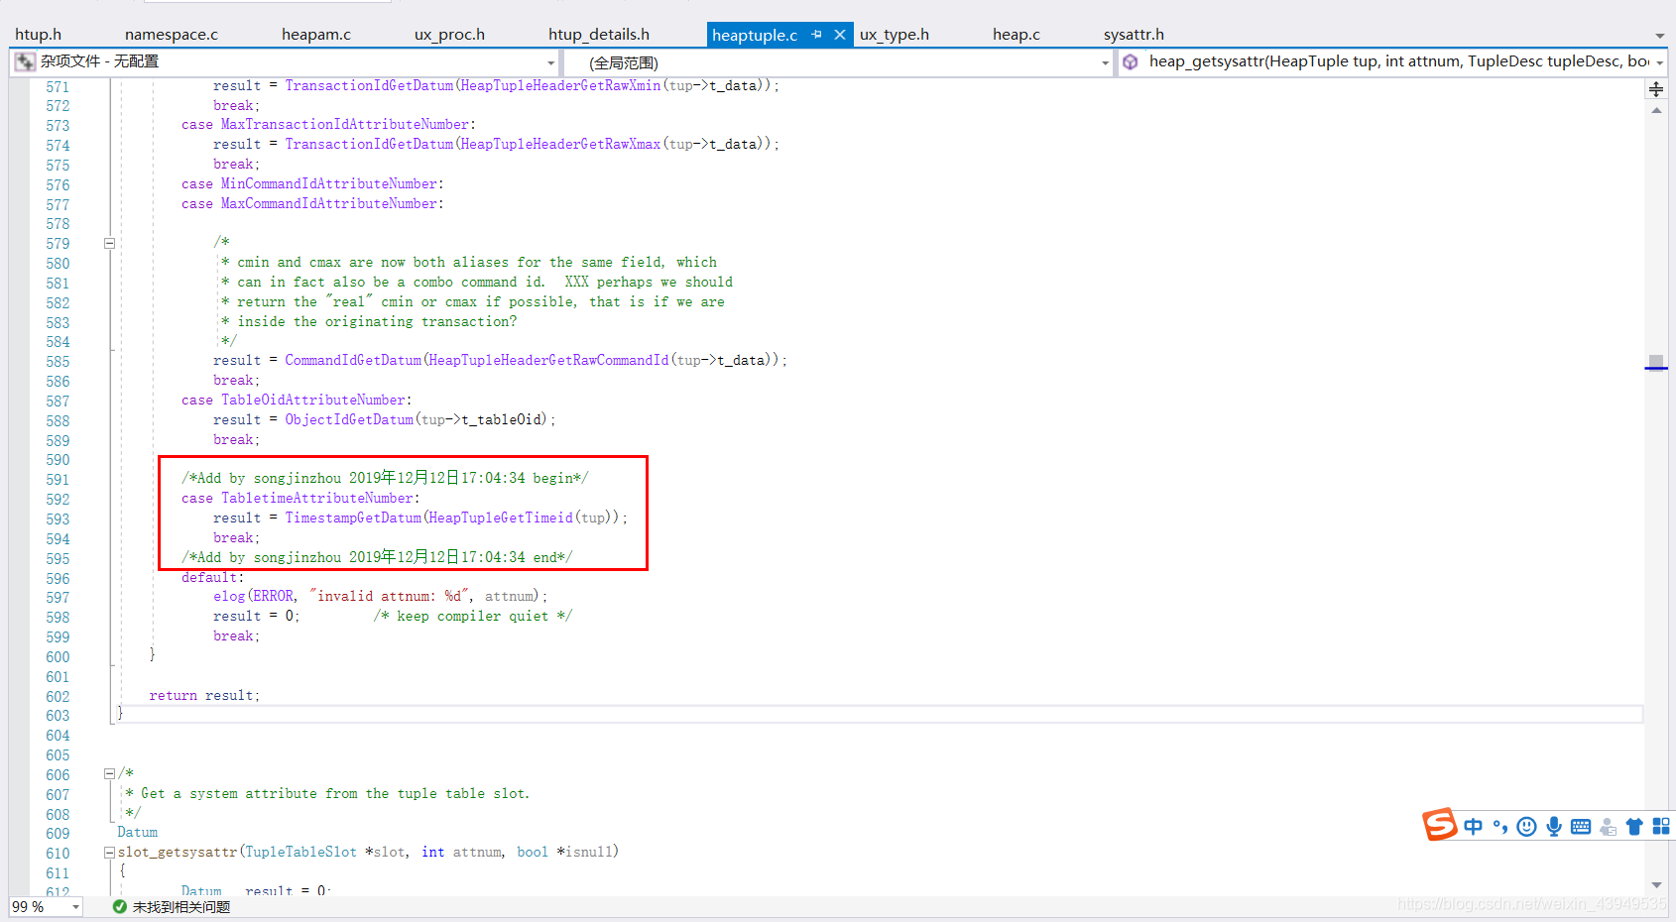Click scrollbar up arrow
The width and height of the screenshot is (1676, 922).
click(1656, 111)
